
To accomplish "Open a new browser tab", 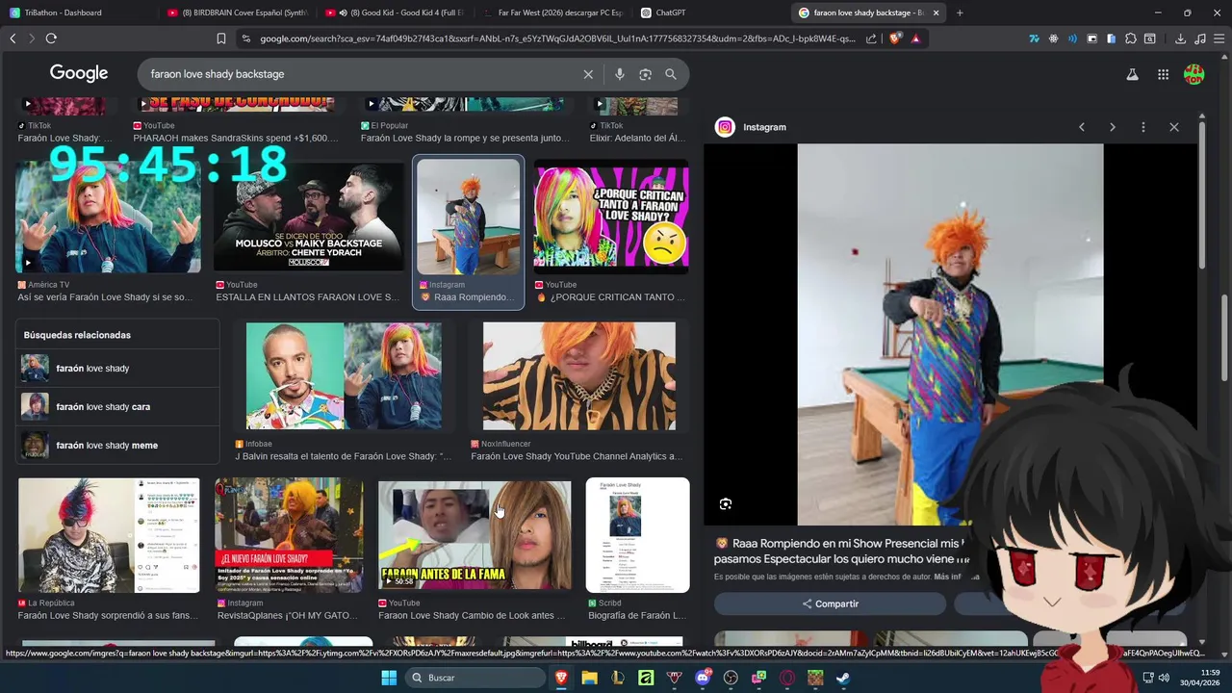I will [x=960, y=13].
